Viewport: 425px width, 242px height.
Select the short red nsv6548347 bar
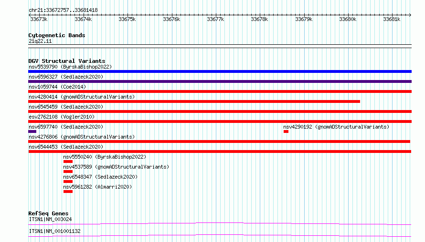point(68,181)
